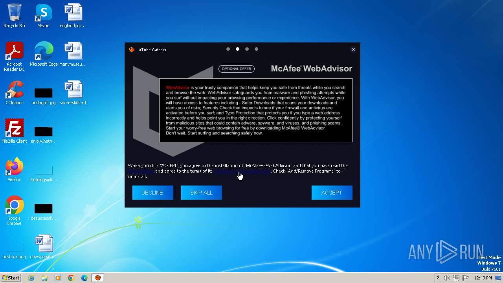Open Windows Explorer from taskbar
The width and height of the screenshot is (503, 283).
coord(44,278)
